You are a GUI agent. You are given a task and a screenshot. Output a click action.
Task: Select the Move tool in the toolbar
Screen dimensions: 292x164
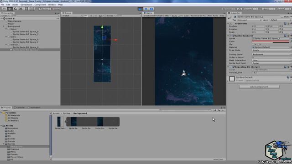[10, 9]
